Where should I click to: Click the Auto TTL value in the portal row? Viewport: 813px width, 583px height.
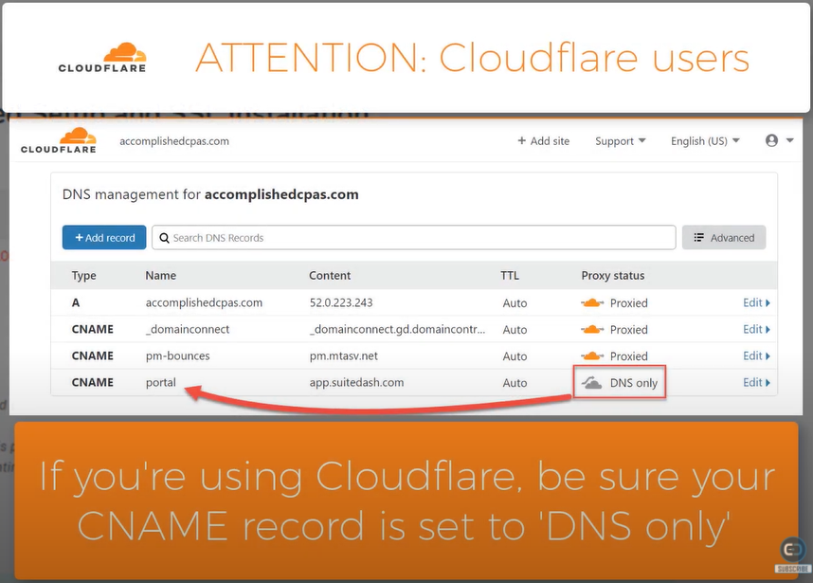[515, 383]
